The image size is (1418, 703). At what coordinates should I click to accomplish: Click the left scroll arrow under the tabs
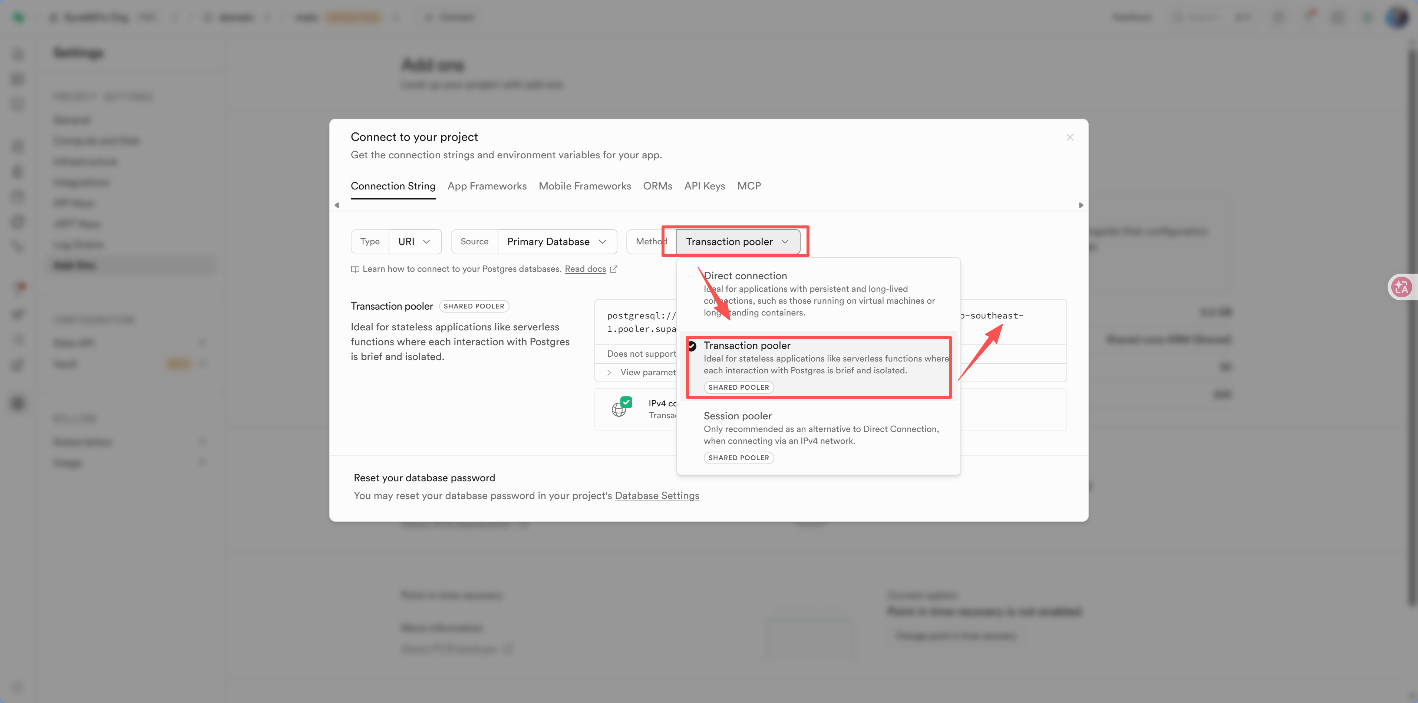pos(337,205)
